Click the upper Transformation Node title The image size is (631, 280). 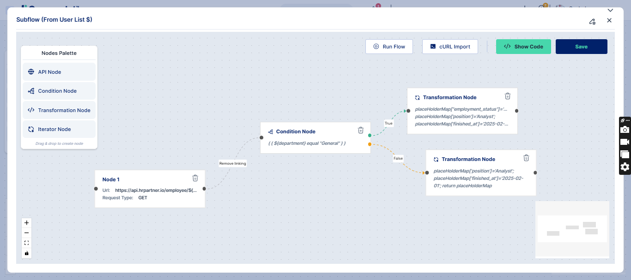449,97
